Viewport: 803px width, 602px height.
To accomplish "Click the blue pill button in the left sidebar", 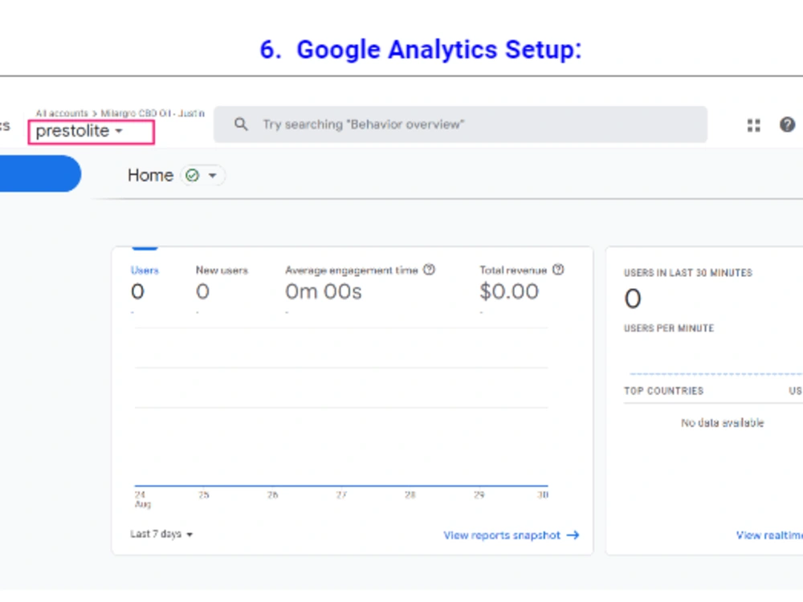I will 40,173.
